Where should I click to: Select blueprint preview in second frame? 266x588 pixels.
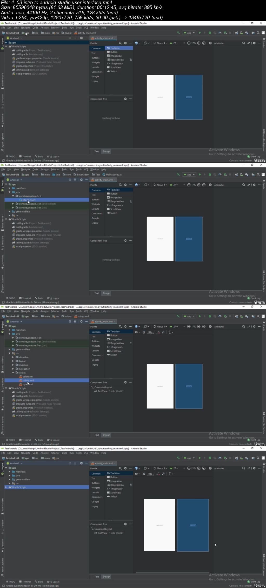coord(189,239)
